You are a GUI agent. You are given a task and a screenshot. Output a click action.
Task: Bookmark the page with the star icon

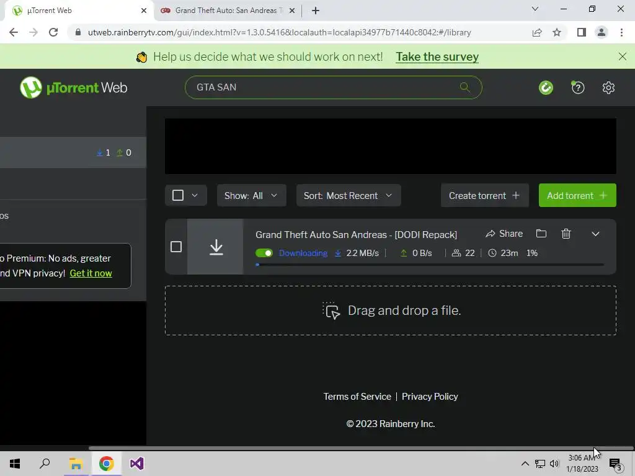click(557, 32)
